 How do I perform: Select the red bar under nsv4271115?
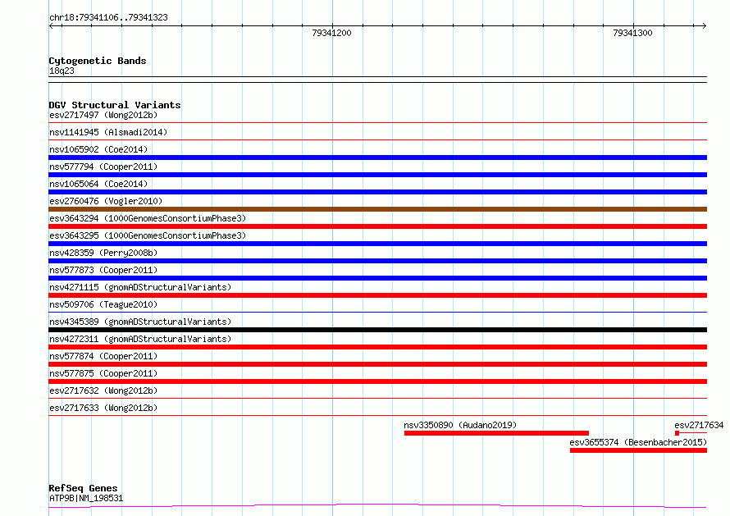[x=377, y=295]
